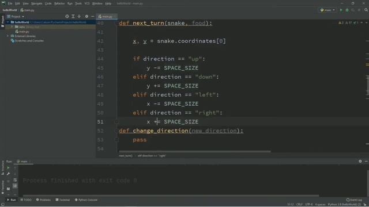Click the layout icon in Run panel sidebar
Screen dimensions: 369x207
tap(8, 189)
